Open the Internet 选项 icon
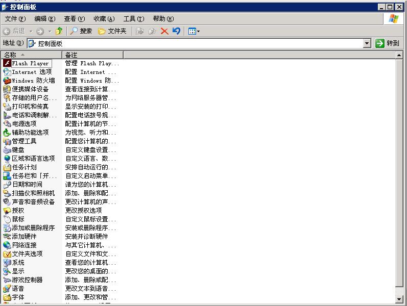 7,72
